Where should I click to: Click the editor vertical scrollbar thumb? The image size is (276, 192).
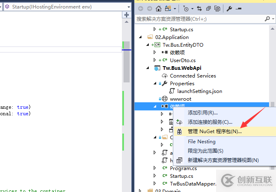point(126,62)
